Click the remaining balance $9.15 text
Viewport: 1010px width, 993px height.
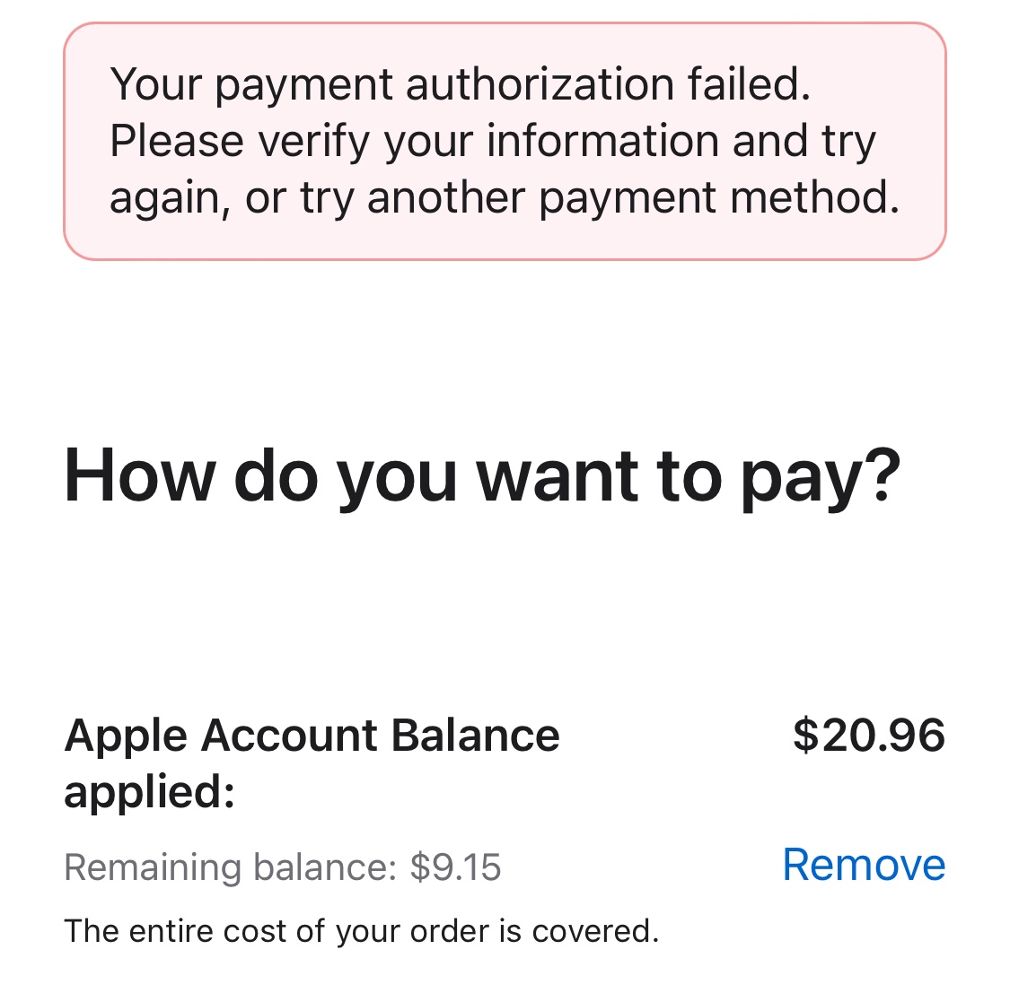click(x=283, y=866)
